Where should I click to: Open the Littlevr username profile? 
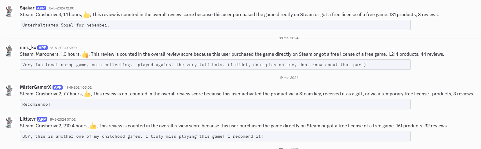[x=28, y=119]
